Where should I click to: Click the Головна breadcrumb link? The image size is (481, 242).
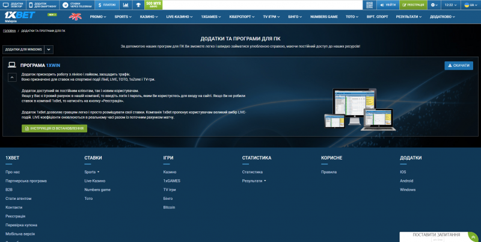(9, 31)
